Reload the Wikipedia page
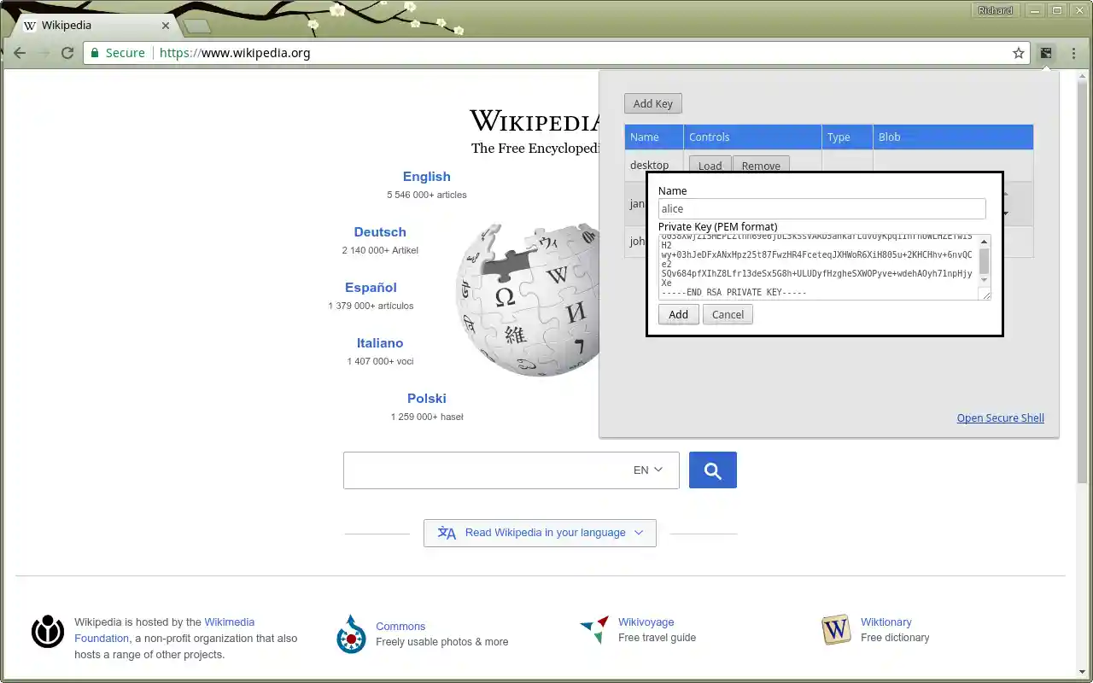Image resolution: width=1093 pixels, height=683 pixels. point(67,52)
